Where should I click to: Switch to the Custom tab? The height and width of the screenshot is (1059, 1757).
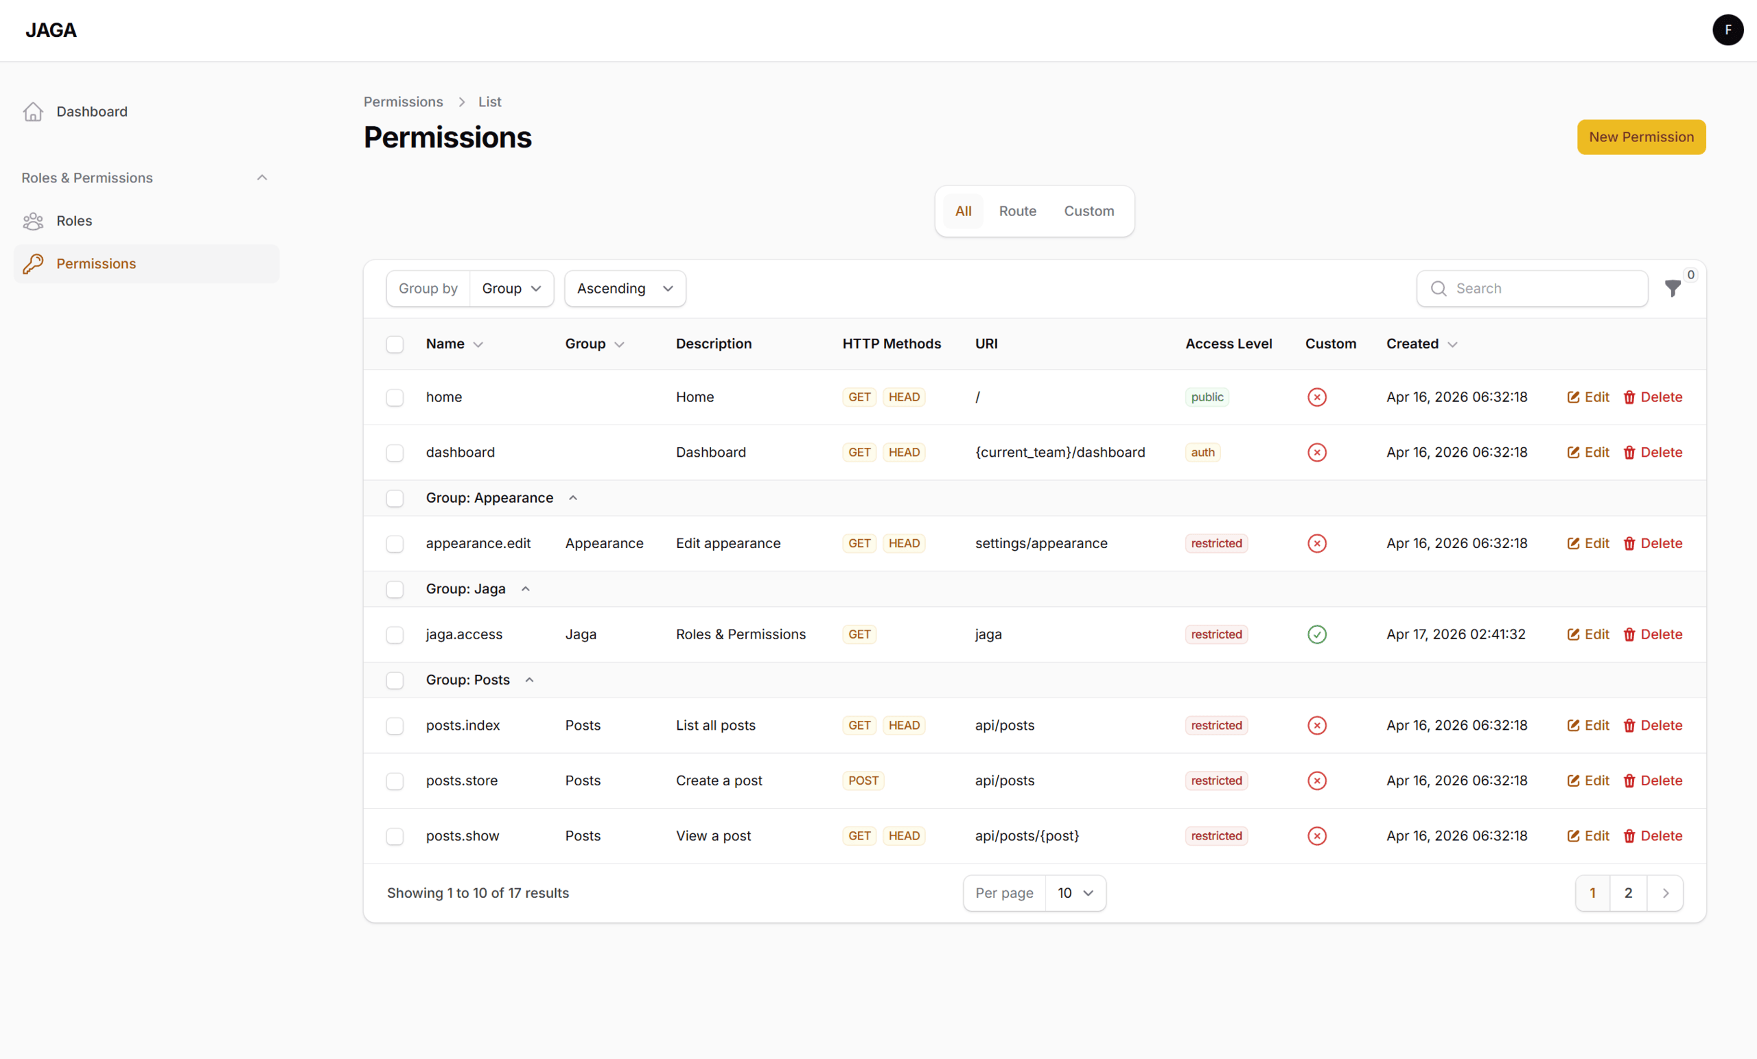1088,211
